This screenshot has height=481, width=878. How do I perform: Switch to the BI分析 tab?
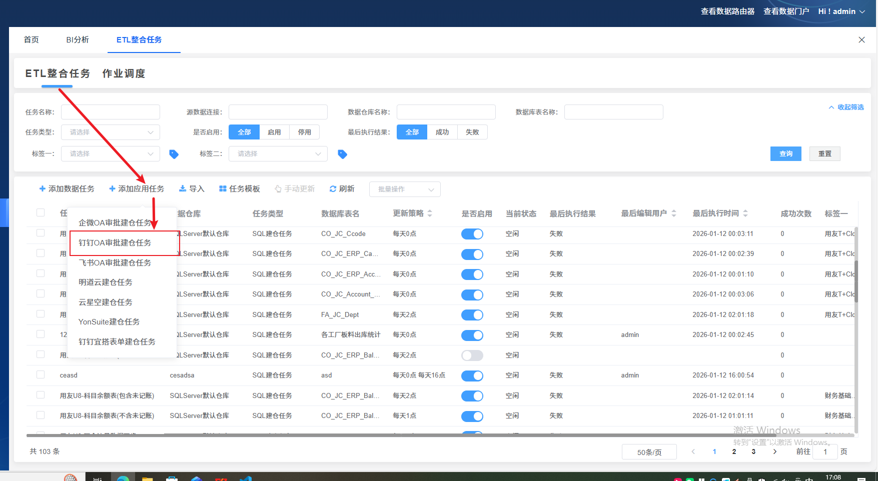click(78, 40)
